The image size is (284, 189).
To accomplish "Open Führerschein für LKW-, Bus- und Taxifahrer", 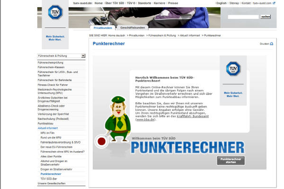I will coord(58,73).
